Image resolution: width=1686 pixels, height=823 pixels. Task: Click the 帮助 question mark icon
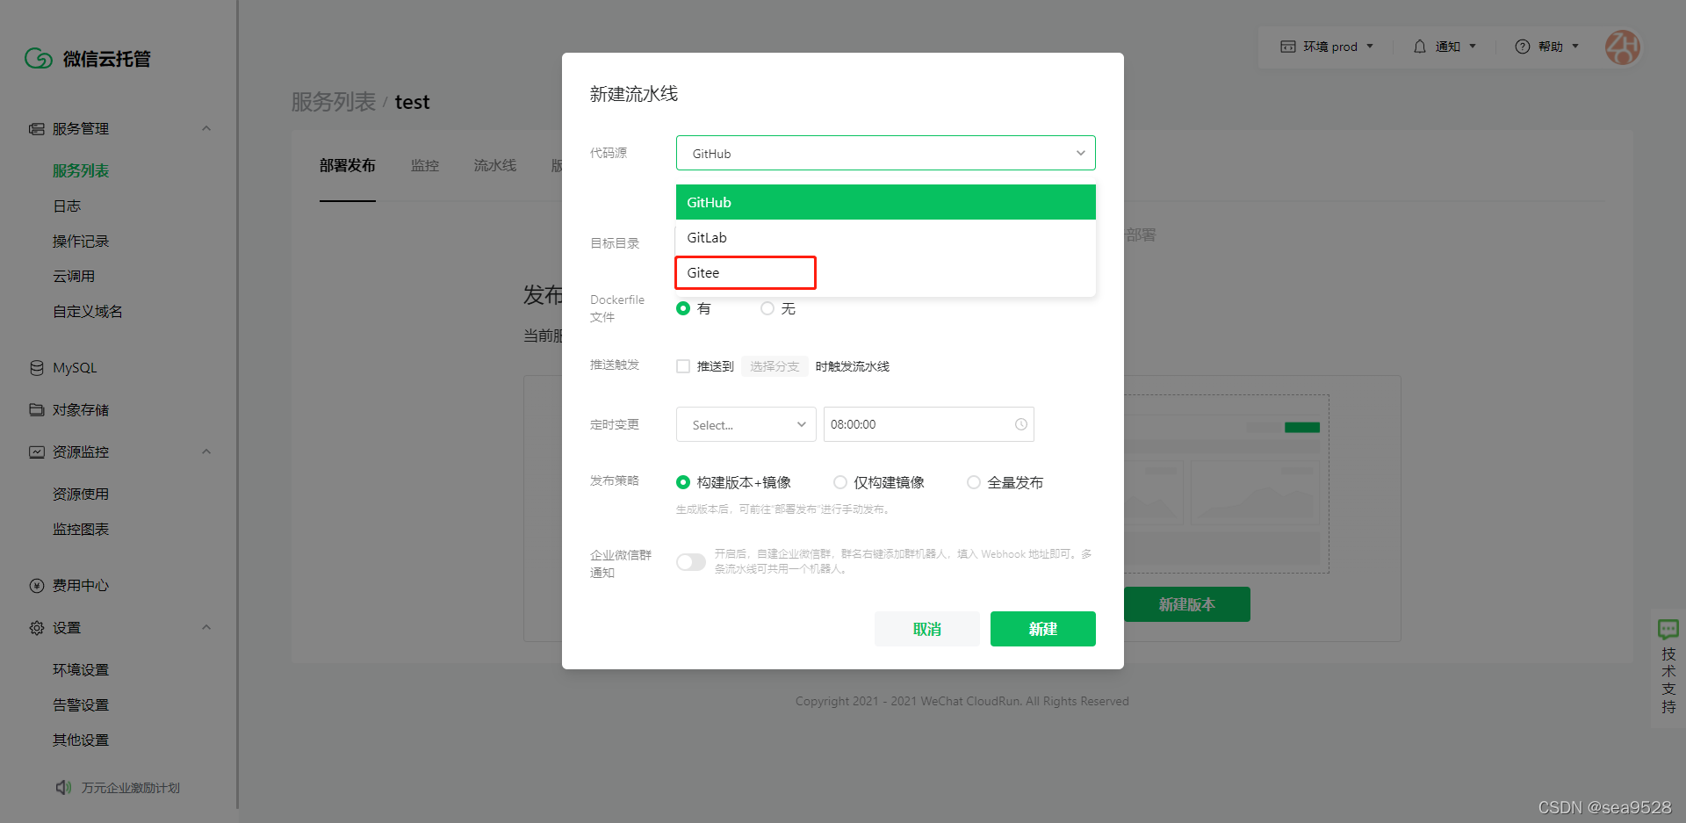coord(1523,47)
